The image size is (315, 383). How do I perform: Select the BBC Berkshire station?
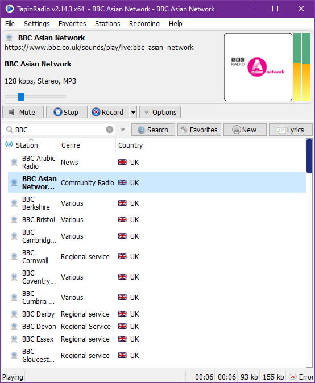pyautogui.click(x=156, y=203)
